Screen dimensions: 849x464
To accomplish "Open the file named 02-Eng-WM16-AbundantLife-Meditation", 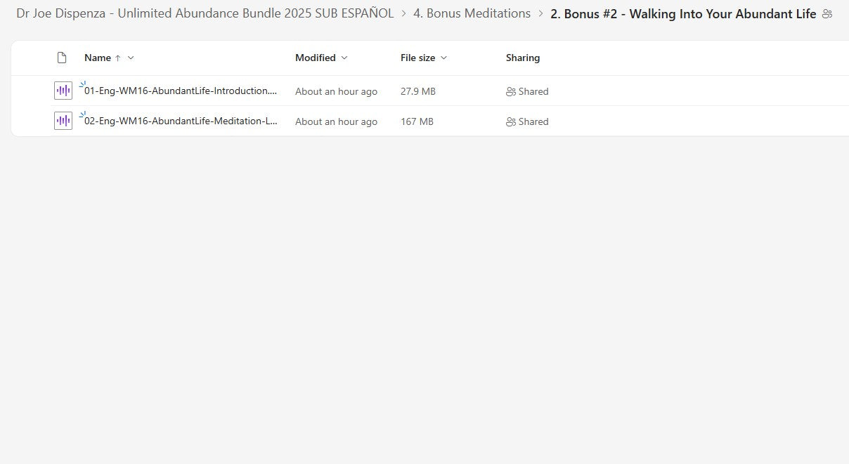I will (x=179, y=120).
